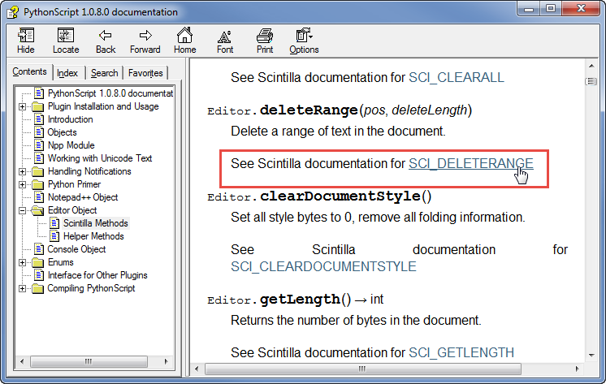Click the Objects page icon
The image size is (606, 384).
(x=39, y=132)
